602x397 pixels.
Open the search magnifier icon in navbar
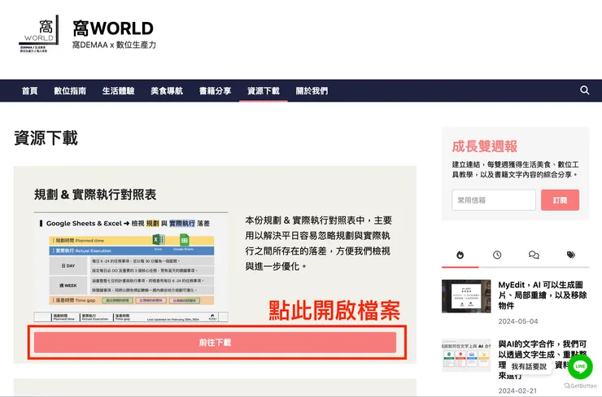[x=584, y=90]
